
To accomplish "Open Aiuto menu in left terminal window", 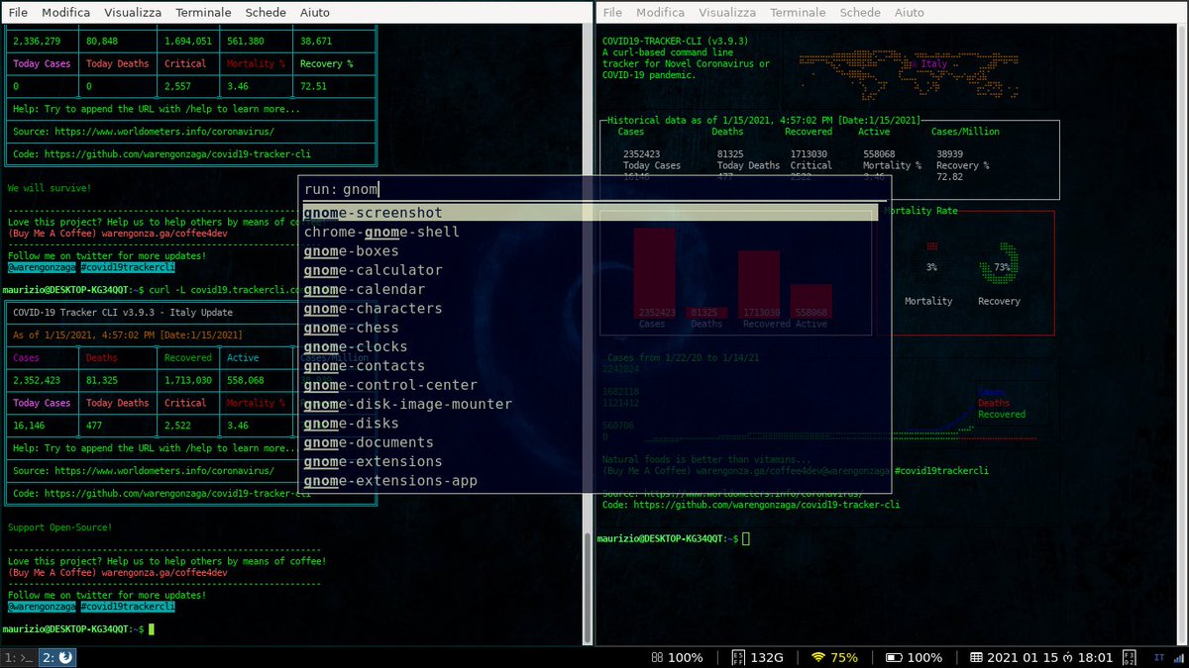I will (x=315, y=13).
